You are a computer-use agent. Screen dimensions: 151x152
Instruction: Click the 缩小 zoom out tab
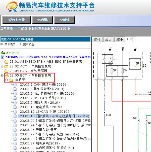coord(120,40)
